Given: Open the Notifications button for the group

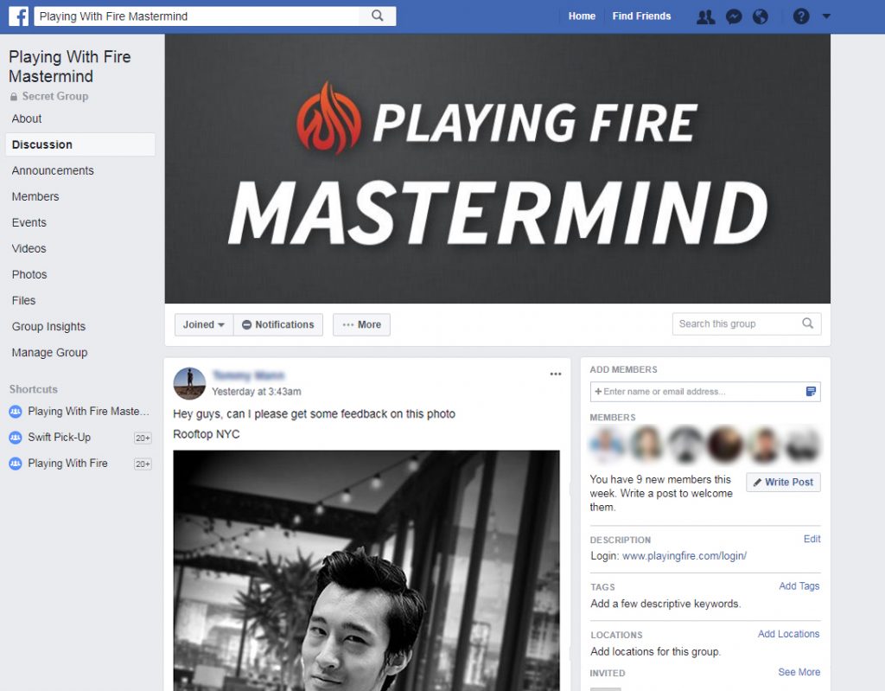Looking at the screenshot, I should (278, 325).
